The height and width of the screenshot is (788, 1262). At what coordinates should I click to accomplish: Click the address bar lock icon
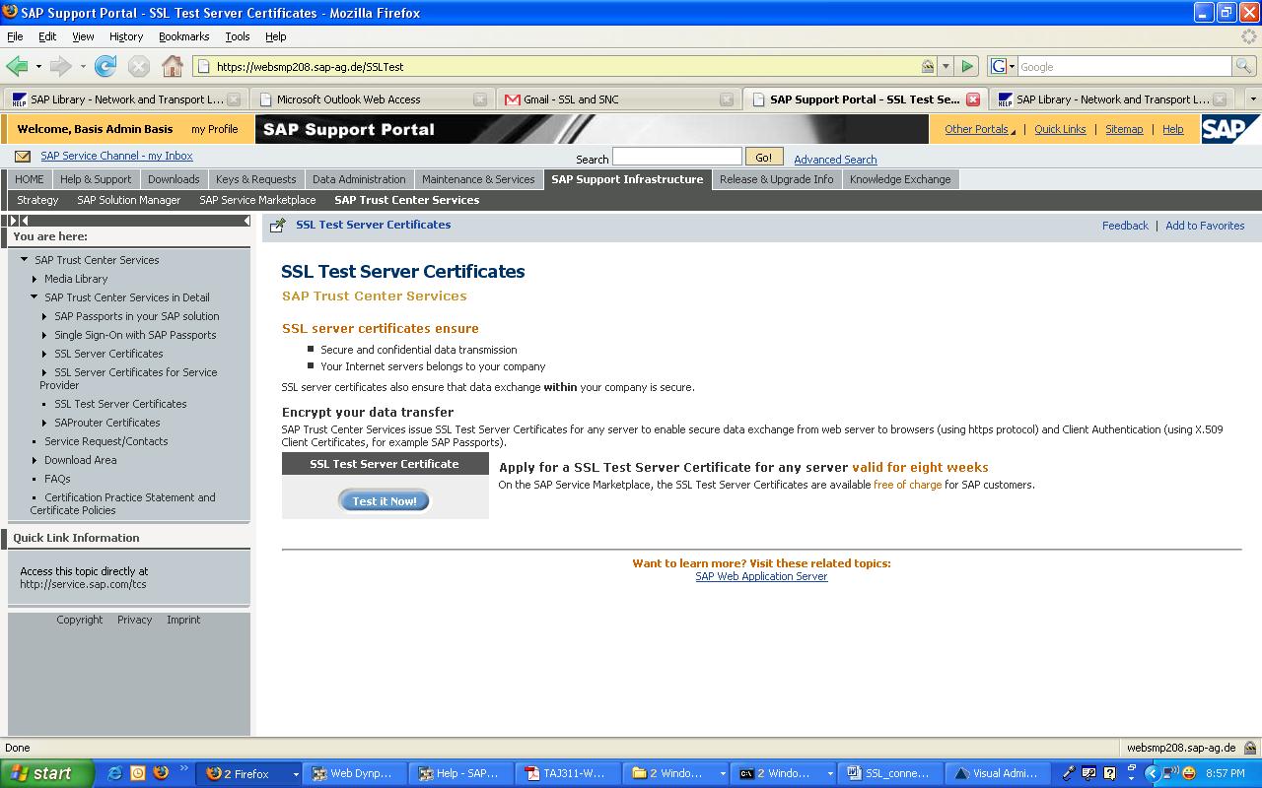point(928,66)
